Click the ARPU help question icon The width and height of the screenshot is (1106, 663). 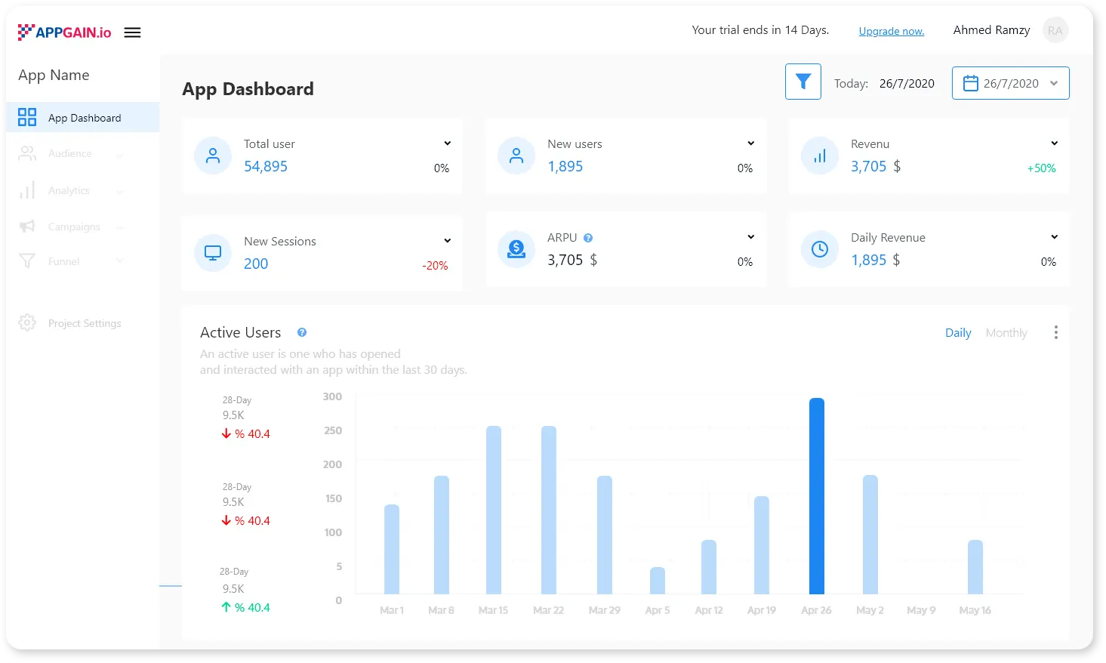click(x=588, y=238)
